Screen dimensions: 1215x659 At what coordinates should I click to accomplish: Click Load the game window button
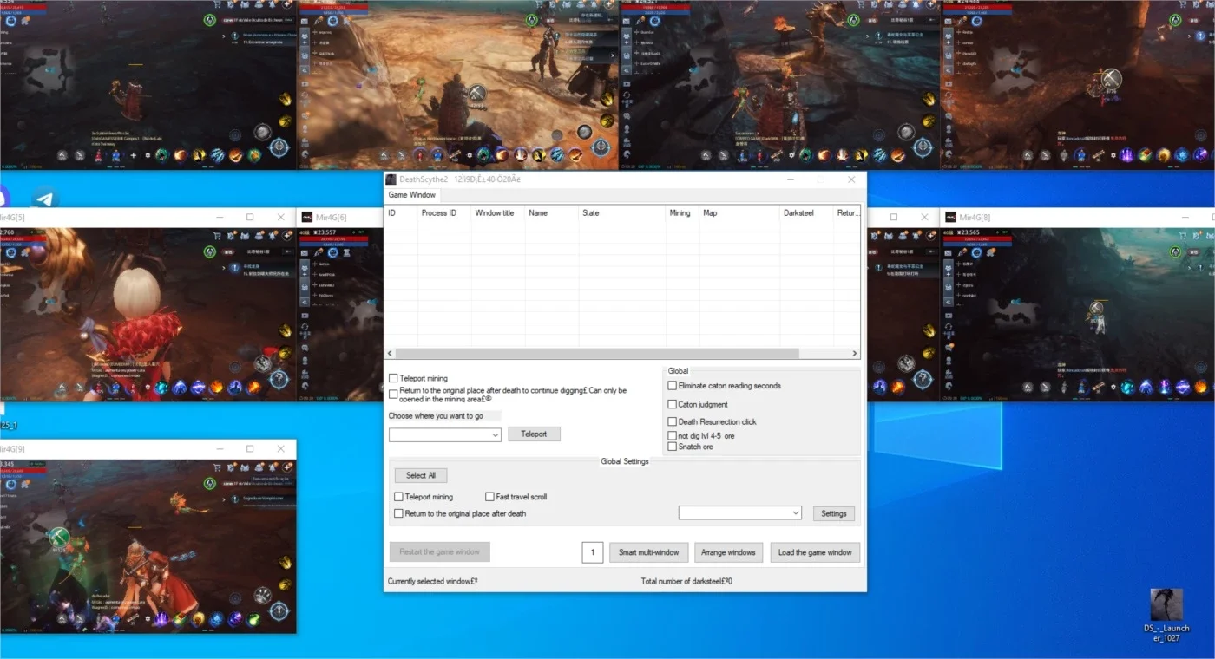815,552
